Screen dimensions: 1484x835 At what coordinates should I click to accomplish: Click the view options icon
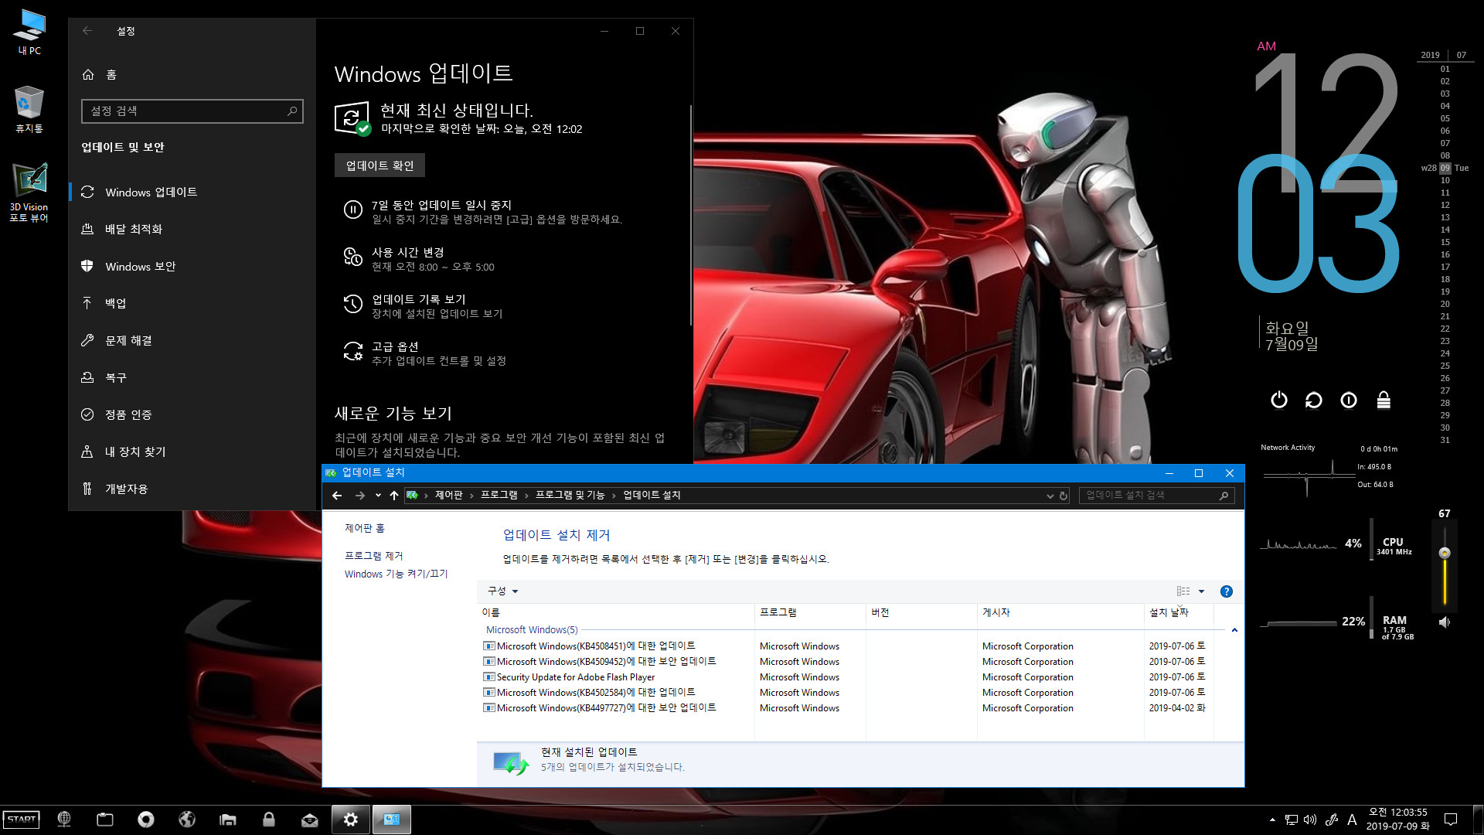[x=1183, y=591]
